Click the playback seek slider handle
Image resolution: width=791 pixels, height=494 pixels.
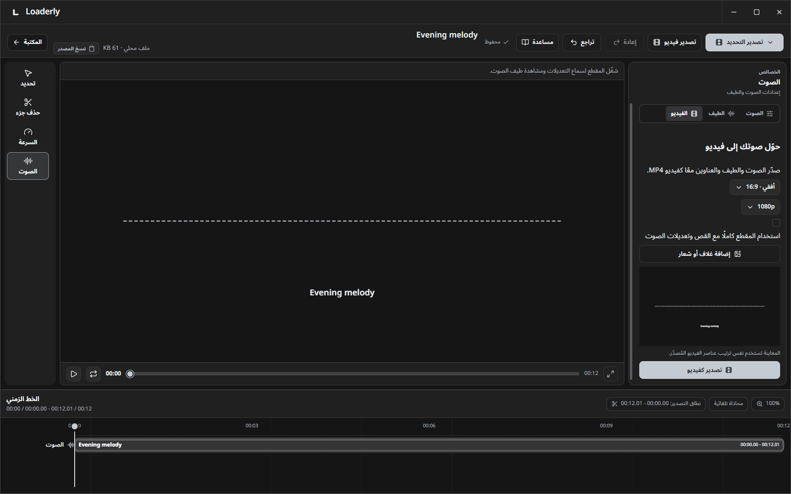[x=130, y=374]
